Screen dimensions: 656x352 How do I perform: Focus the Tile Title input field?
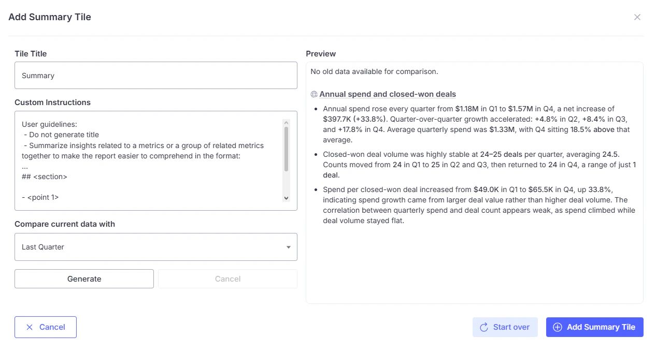(x=156, y=76)
